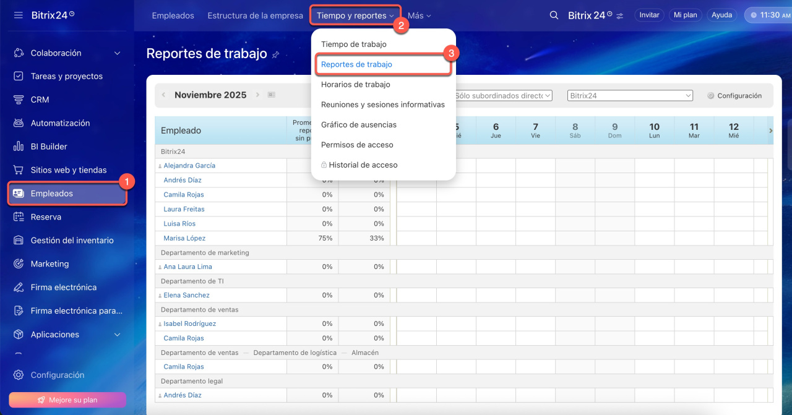Select Horarios de trabajo menu item
792x415 pixels.
(355, 84)
